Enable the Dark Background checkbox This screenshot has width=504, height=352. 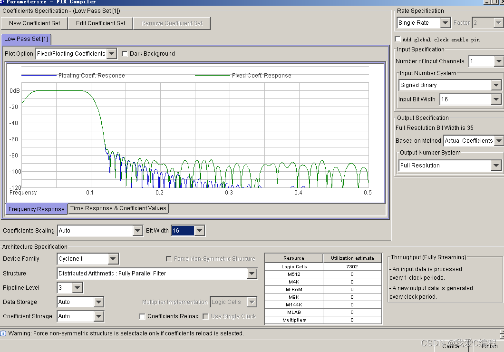coord(125,54)
